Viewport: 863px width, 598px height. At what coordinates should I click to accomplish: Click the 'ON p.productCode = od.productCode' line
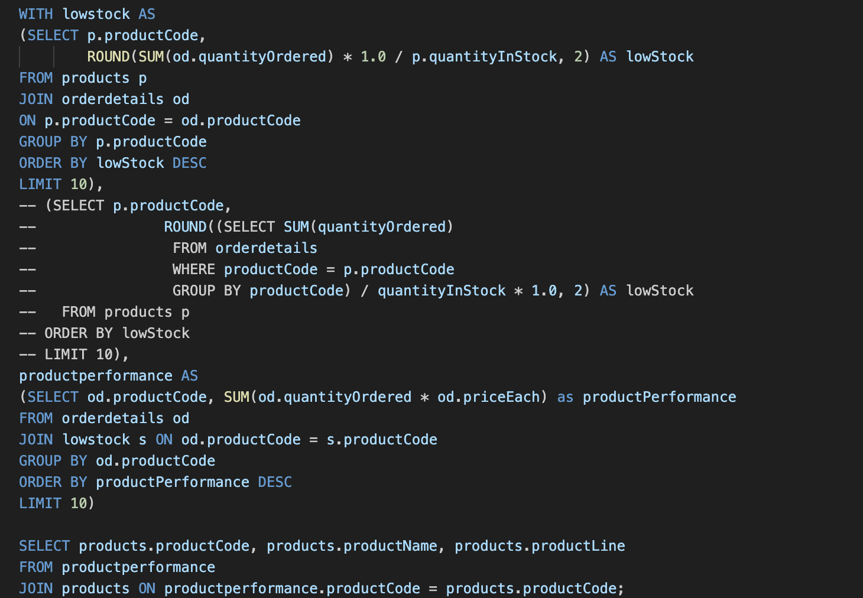[x=160, y=121]
